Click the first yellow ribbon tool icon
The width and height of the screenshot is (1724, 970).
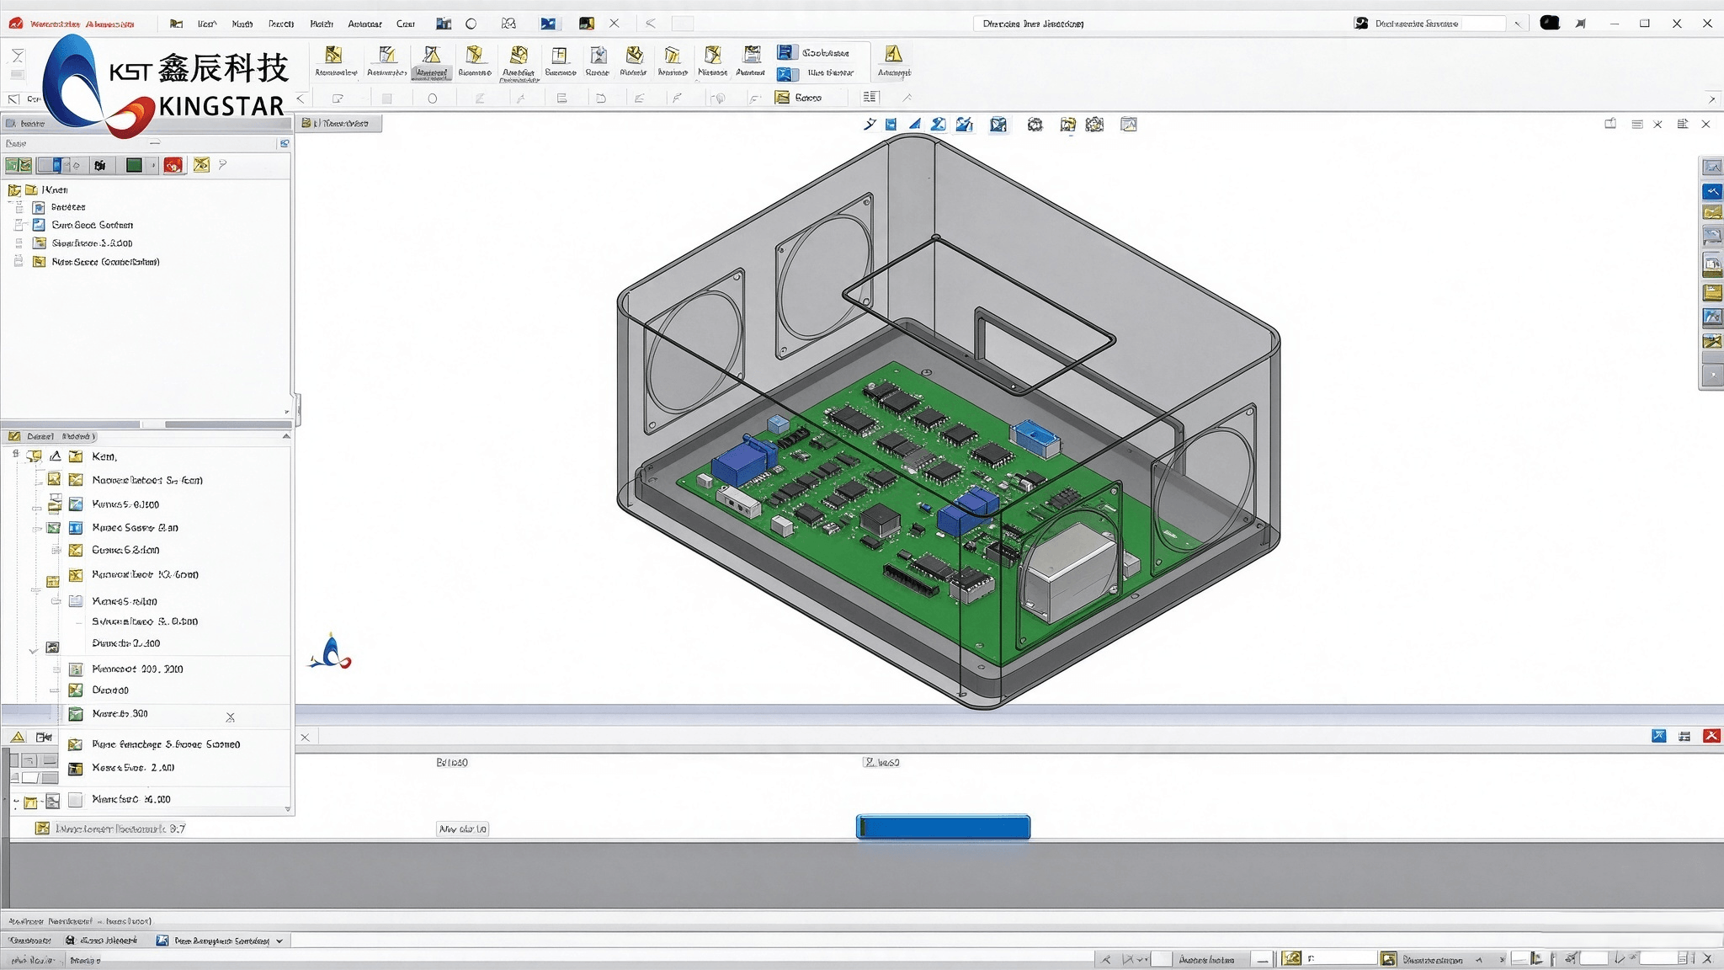tap(334, 56)
